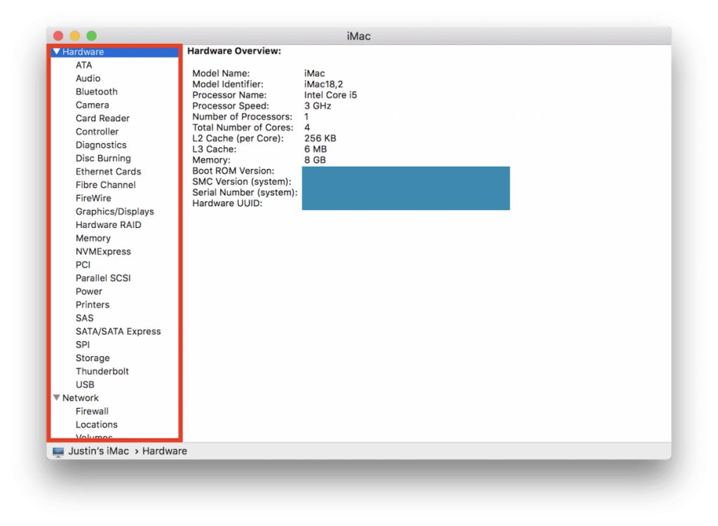This screenshot has height=526, width=718.
Task: Click the Processor Name value Intel Core i5
Action: click(331, 95)
